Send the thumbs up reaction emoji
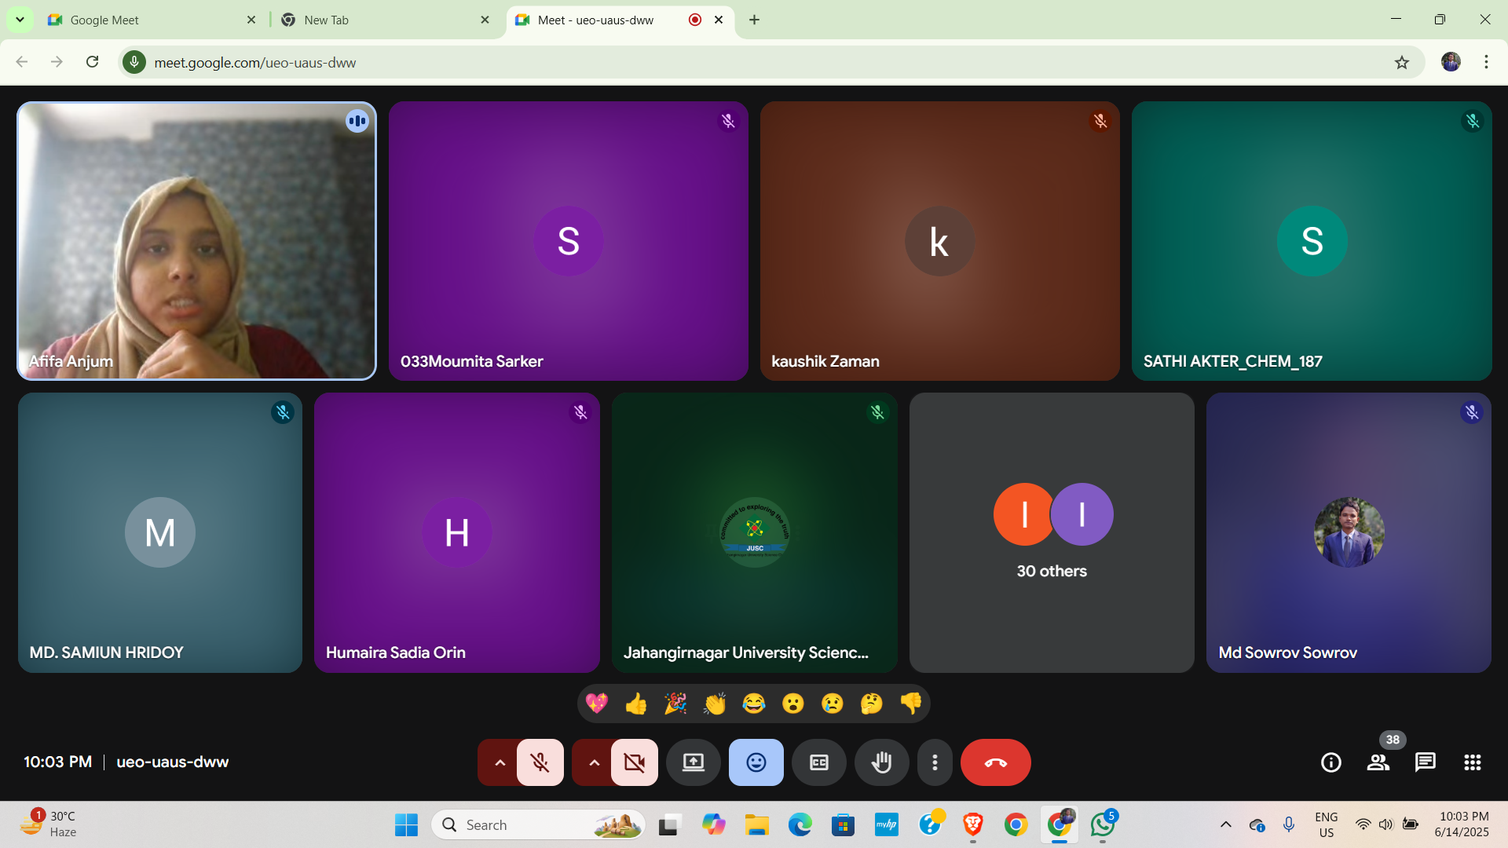 [636, 704]
